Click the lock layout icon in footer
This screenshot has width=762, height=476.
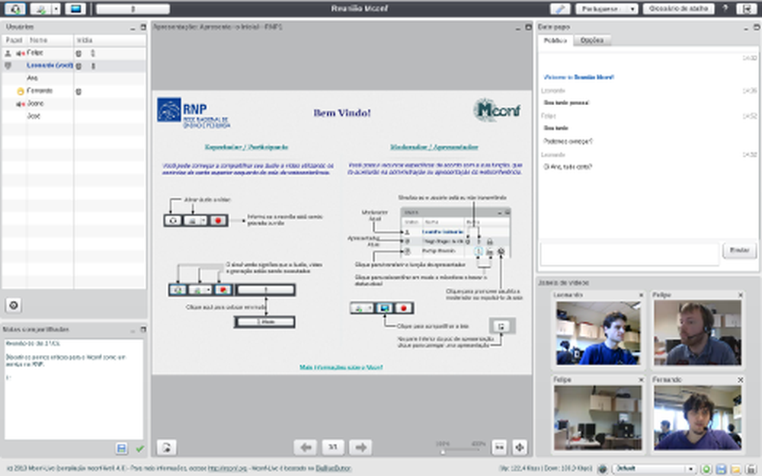point(751,468)
